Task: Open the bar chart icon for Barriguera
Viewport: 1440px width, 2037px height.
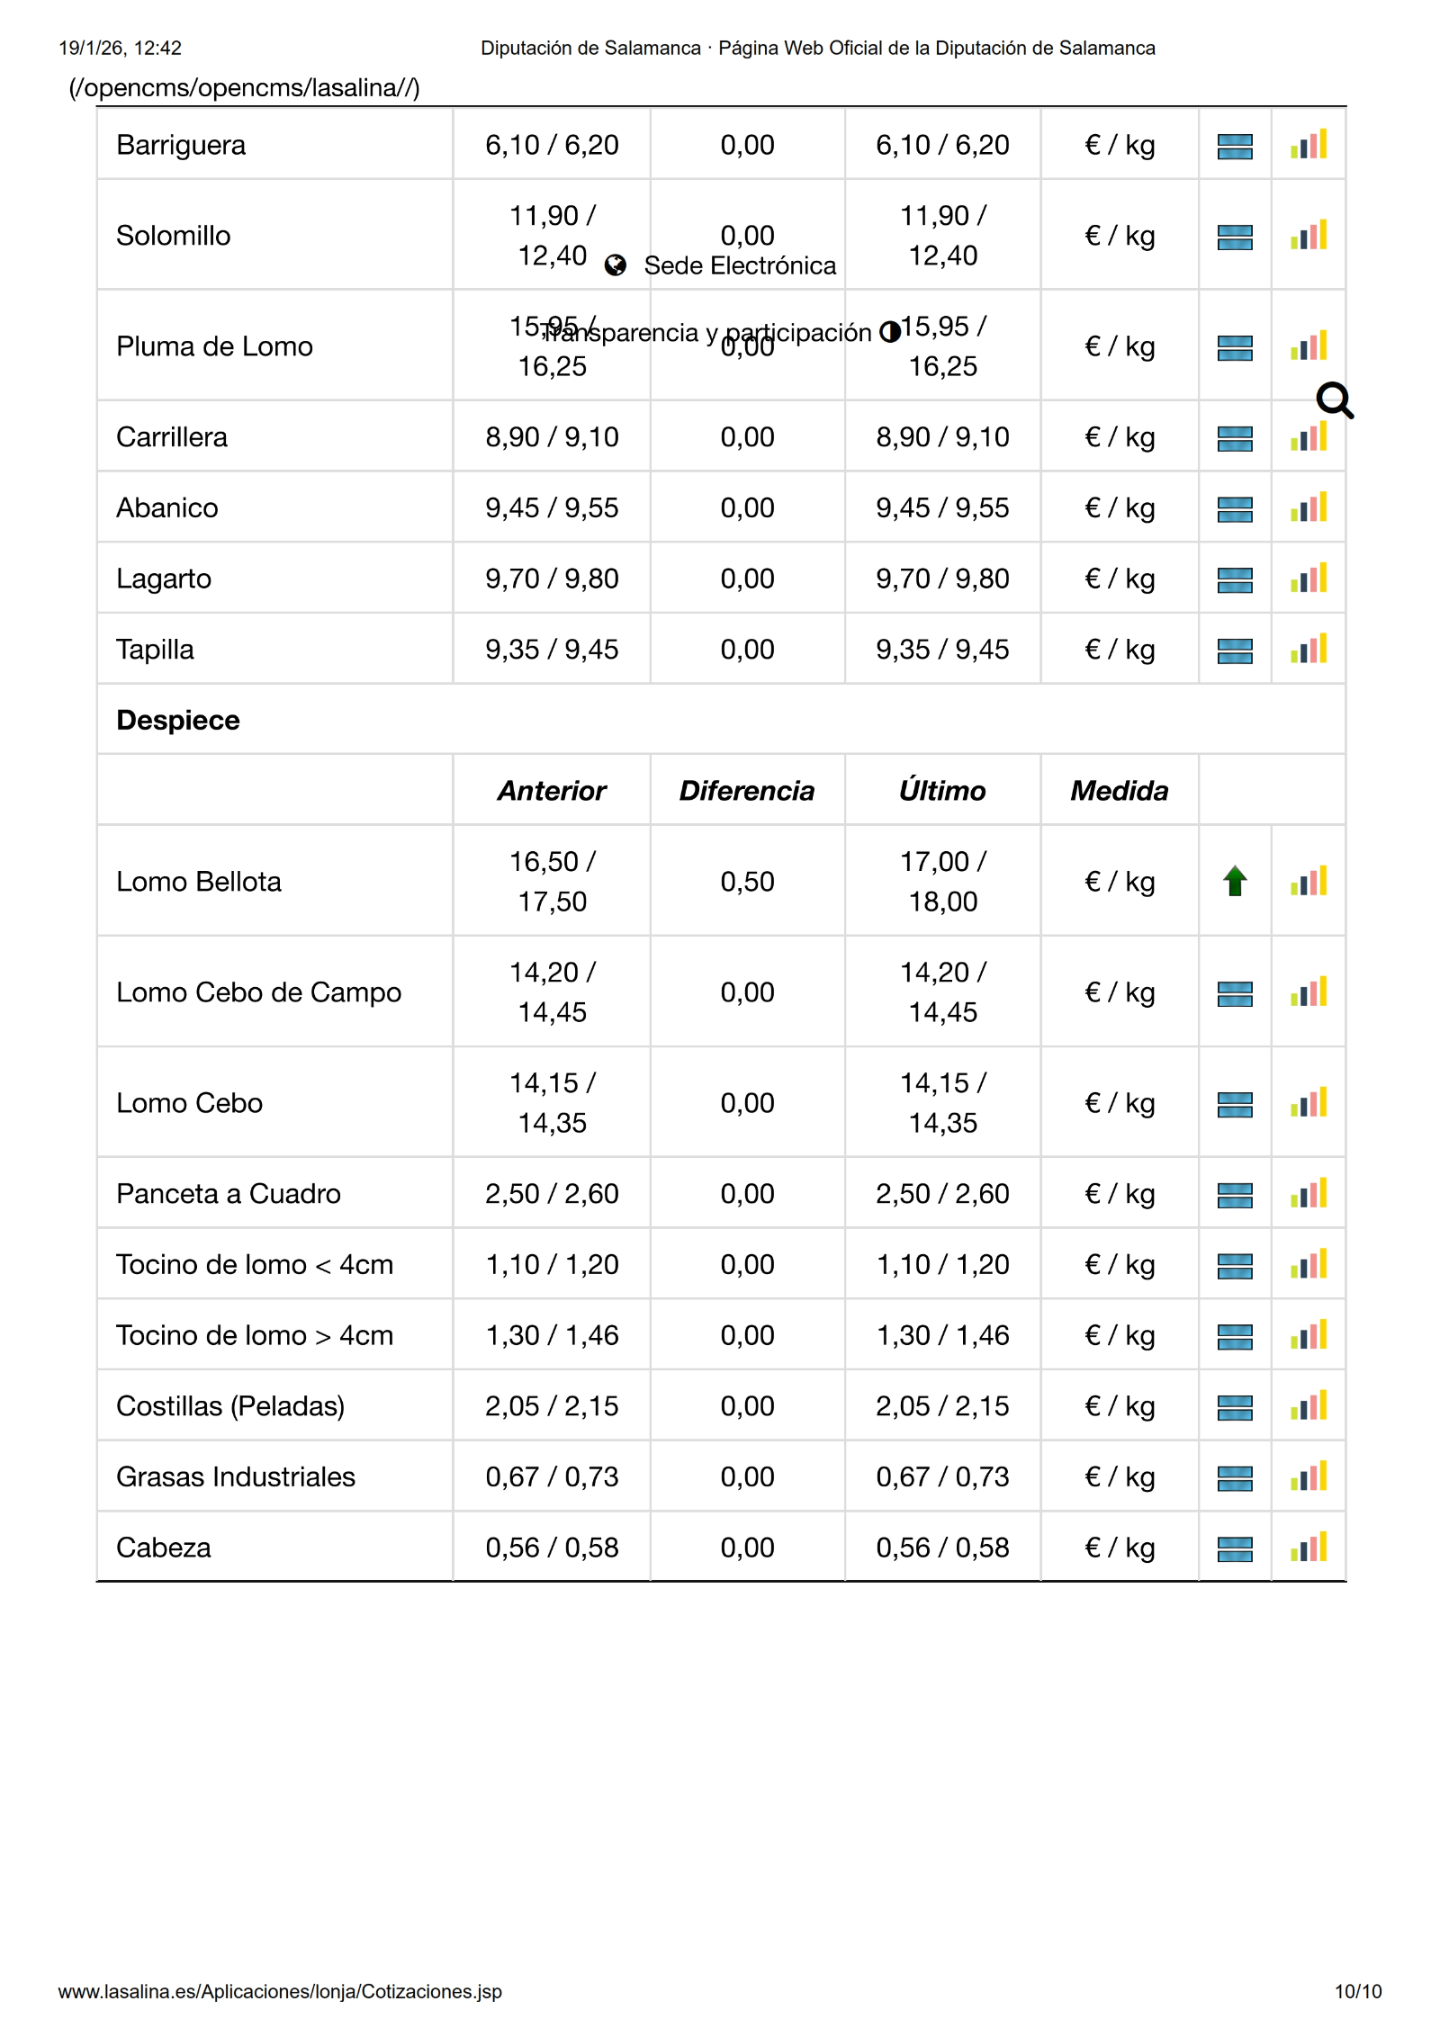Action: (1308, 145)
